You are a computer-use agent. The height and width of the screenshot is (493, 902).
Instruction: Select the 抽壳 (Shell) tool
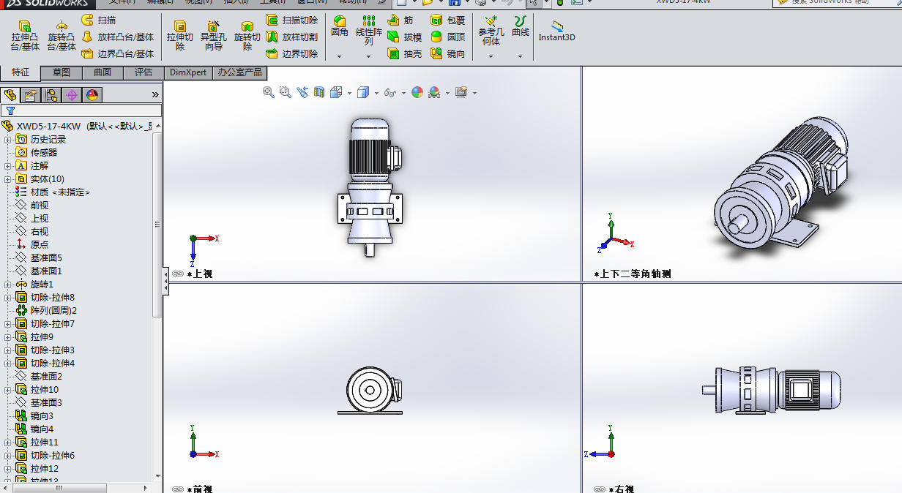(x=410, y=54)
